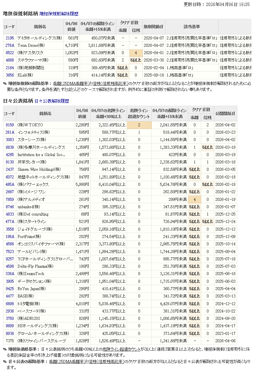The height and width of the screenshot is (373, 253).
Task: Open code 4888 ステラファーマ page
Action: click(x=10, y=60)
